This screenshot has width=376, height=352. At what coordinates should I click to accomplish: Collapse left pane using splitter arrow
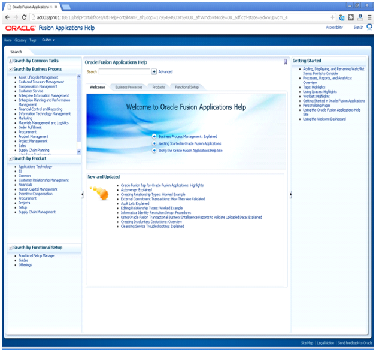(83, 194)
